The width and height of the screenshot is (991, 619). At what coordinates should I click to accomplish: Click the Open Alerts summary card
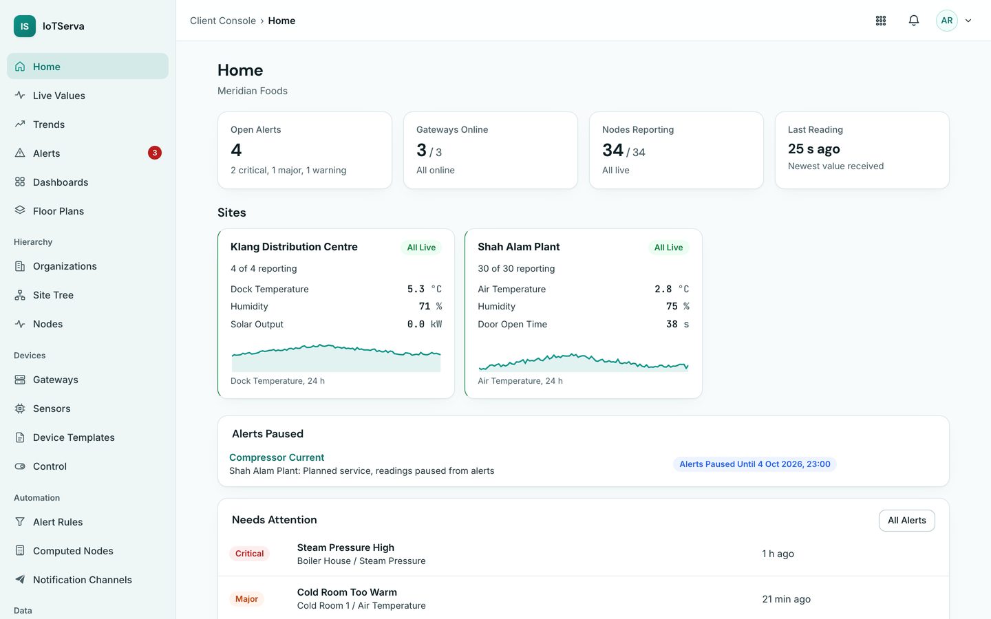click(x=305, y=150)
